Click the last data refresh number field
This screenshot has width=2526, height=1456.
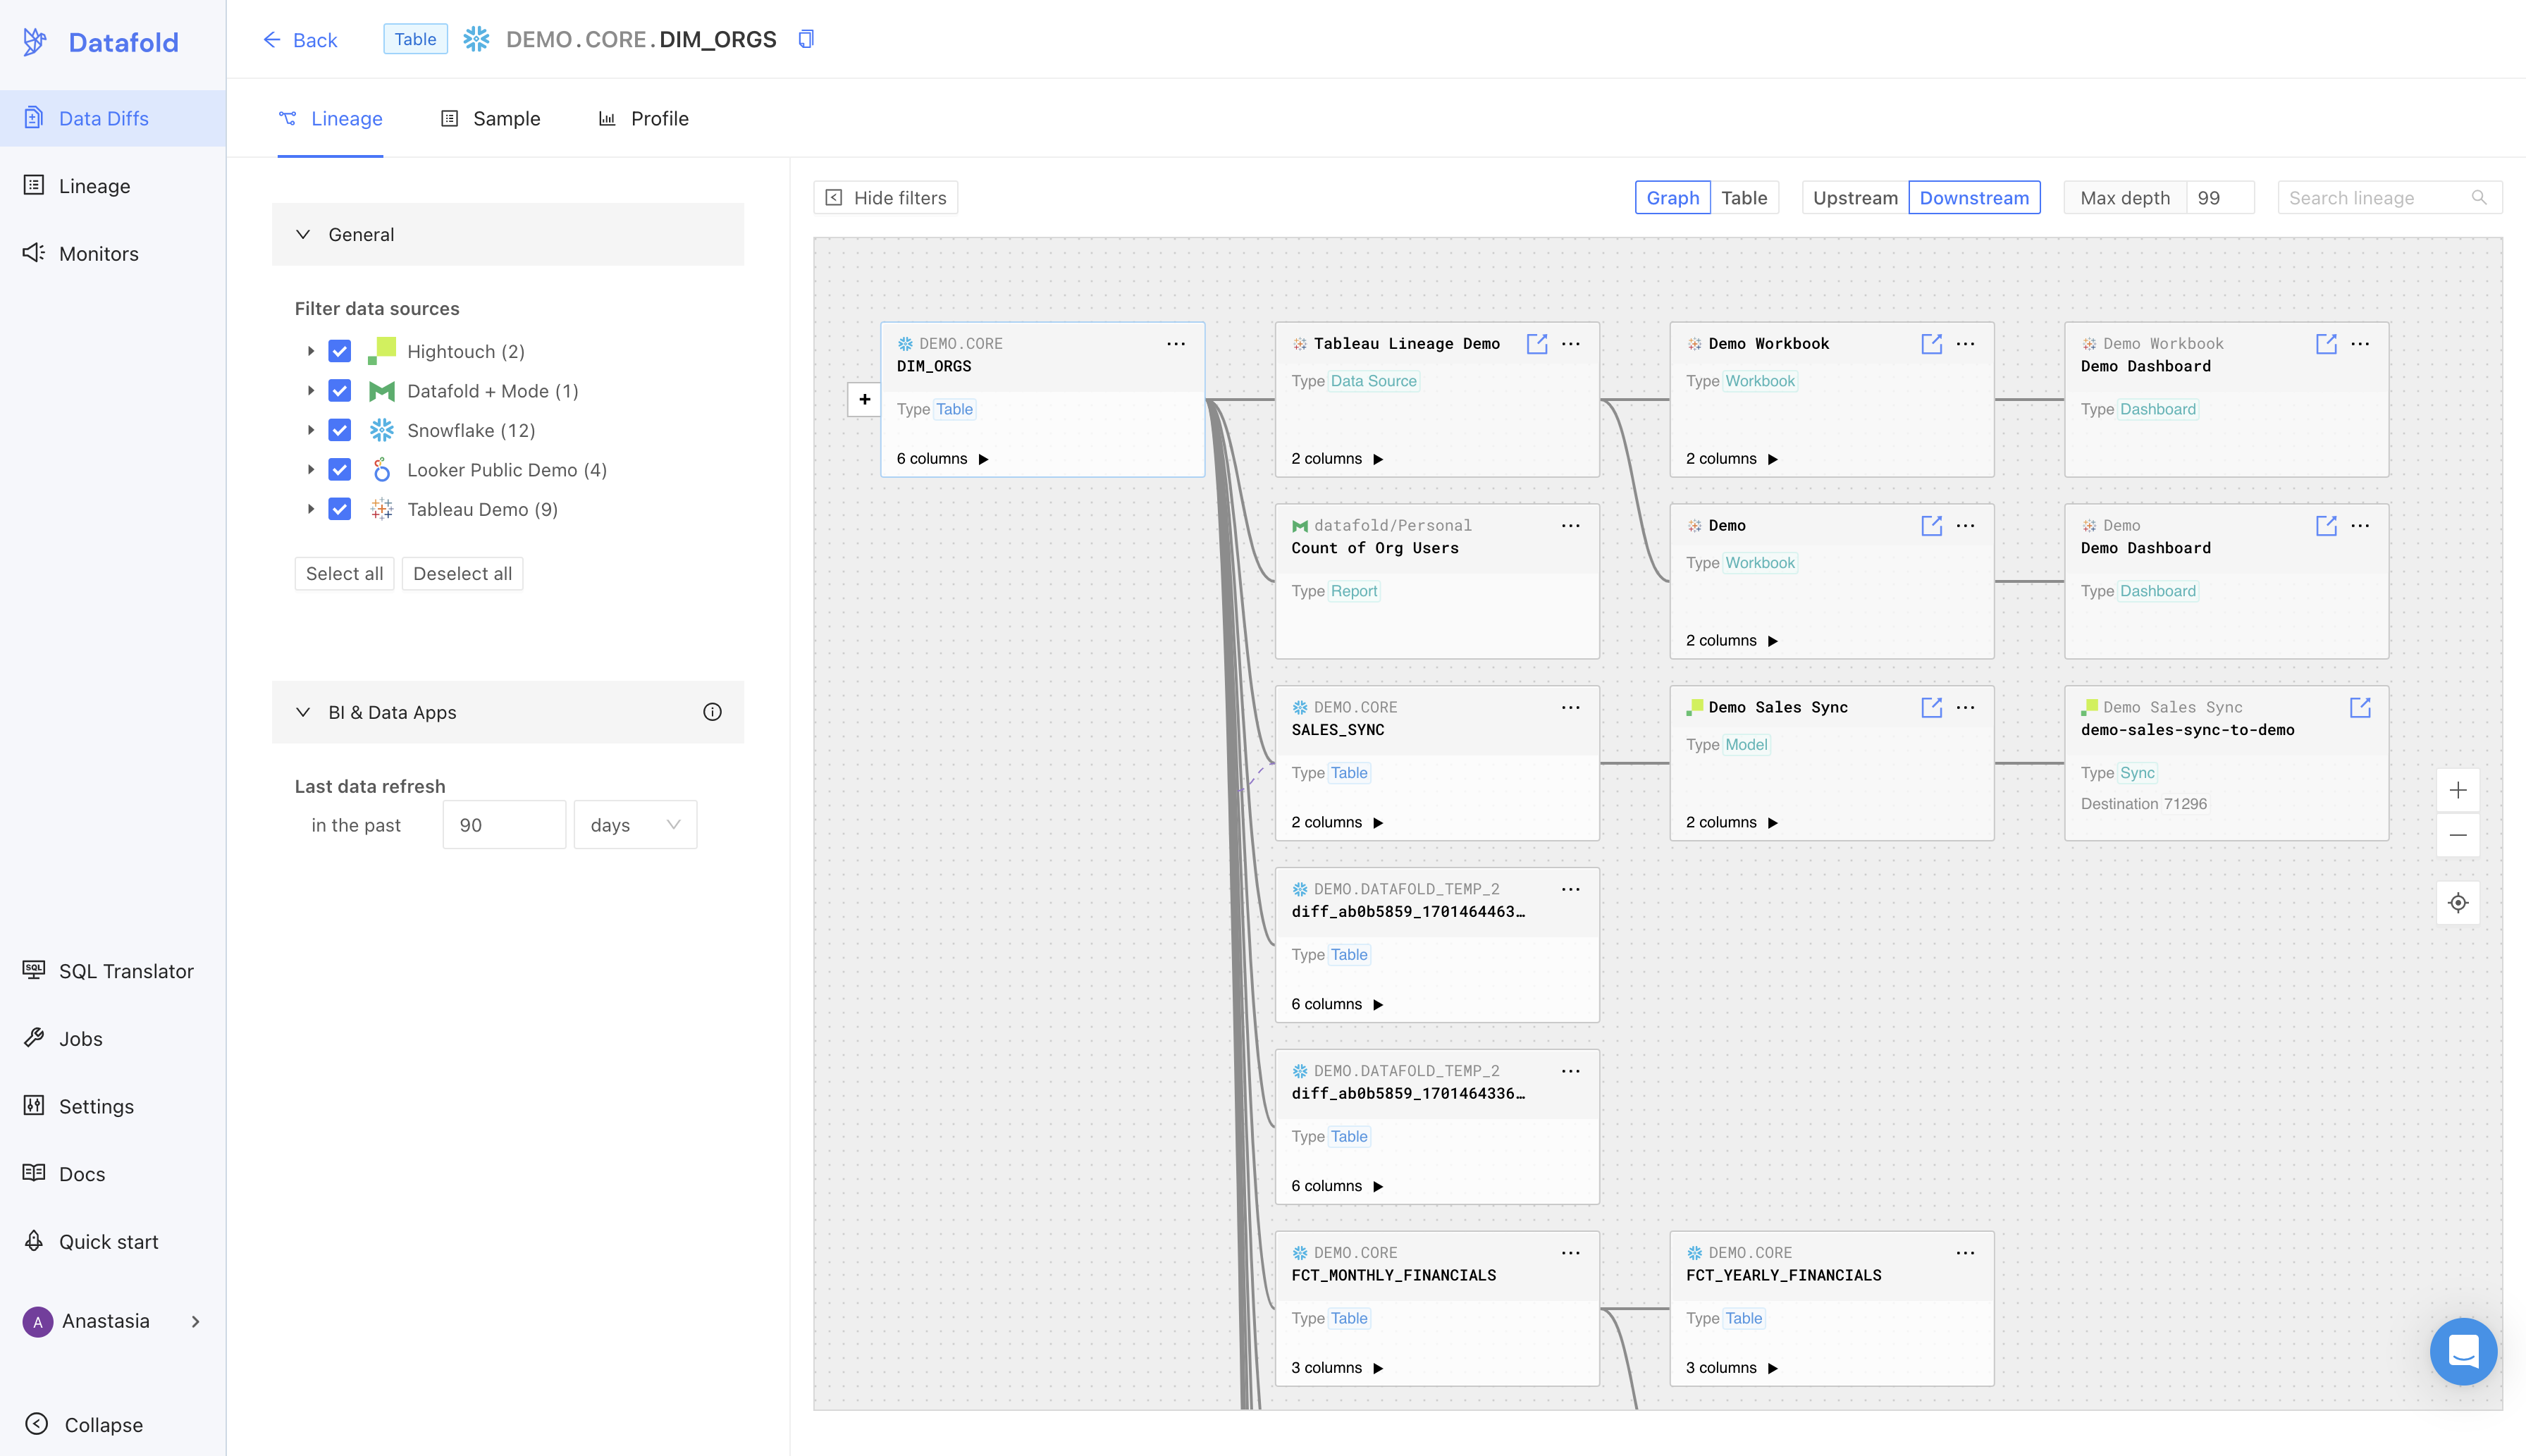coord(504,825)
